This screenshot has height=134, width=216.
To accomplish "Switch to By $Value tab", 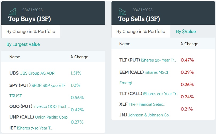I will tap(186, 31).
